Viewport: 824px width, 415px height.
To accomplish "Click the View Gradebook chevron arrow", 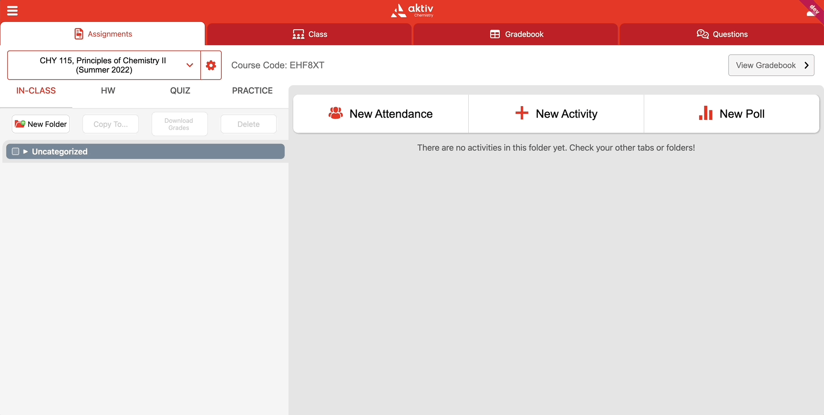I will click(806, 65).
